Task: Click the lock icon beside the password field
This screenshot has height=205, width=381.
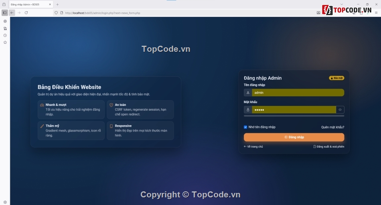Action: 248,110
